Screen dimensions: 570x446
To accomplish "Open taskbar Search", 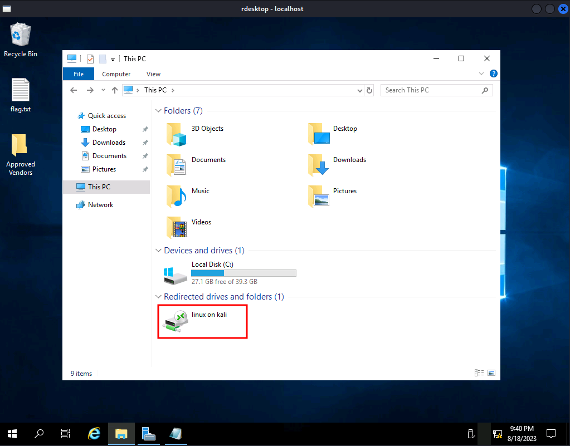I will tap(39, 434).
